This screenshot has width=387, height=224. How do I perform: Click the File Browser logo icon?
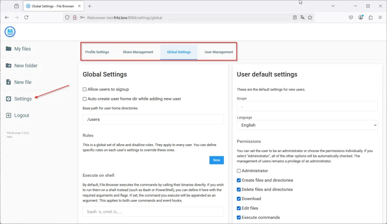[10, 32]
